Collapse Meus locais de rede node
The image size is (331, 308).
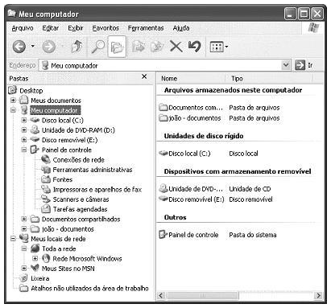[13, 239]
